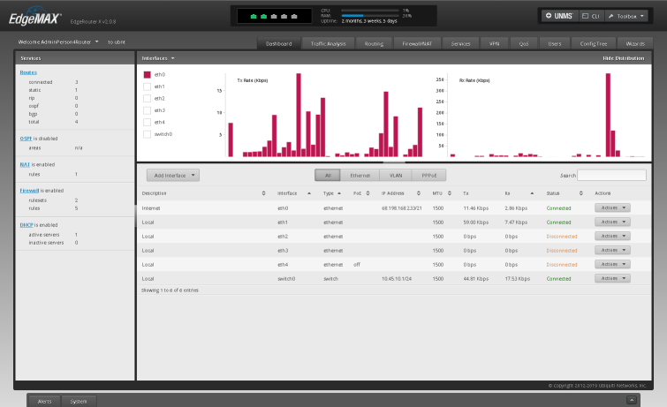Screen dimensions: 667x407
Task: Expand the bottom panel with the arrow icon
Action: pos(632,400)
